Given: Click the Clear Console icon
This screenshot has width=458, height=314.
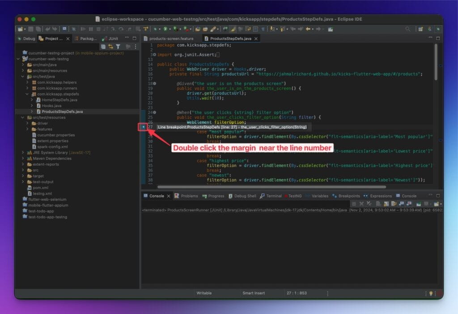Looking at the screenshot, I should (x=378, y=204).
